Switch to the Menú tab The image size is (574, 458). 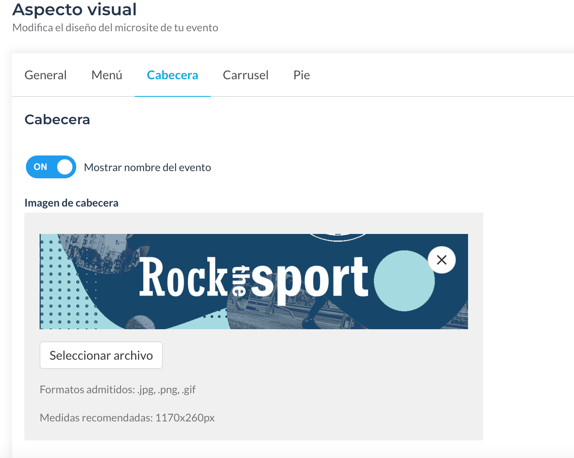(107, 75)
